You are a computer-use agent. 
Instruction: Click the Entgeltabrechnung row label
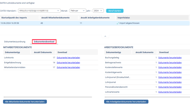pyautogui.click(x=12, y=63)
